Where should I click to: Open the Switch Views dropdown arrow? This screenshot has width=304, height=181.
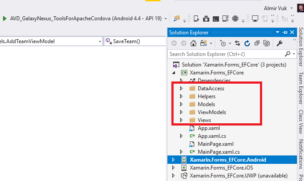click(x=211, y=44)
